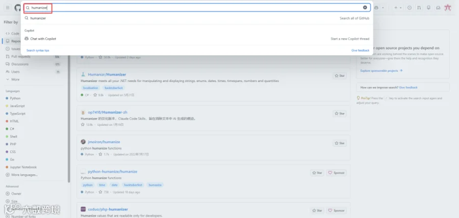Open coduo/php-humanizer repository
459x218 pixels.
pos(108,209)
